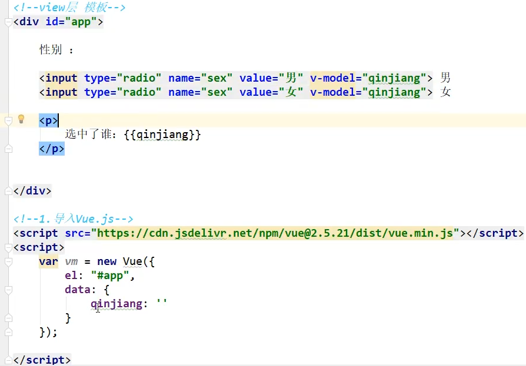Click the closing </script> tag at bottom
The height and width of the screenshot is (366, 526).
(42, 360)
